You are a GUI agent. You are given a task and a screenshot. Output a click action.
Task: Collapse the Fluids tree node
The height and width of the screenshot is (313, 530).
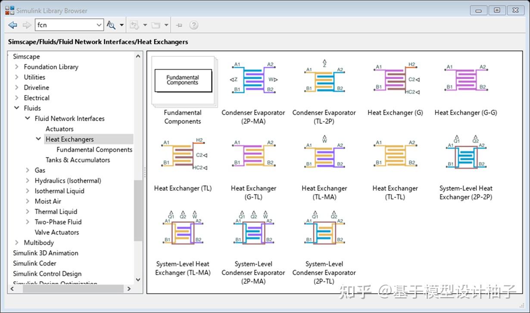17,108
